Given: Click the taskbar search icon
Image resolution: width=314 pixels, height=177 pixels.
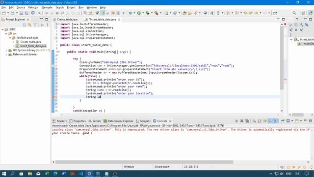Looking at the screenshot, I should (x=12, y=174).
